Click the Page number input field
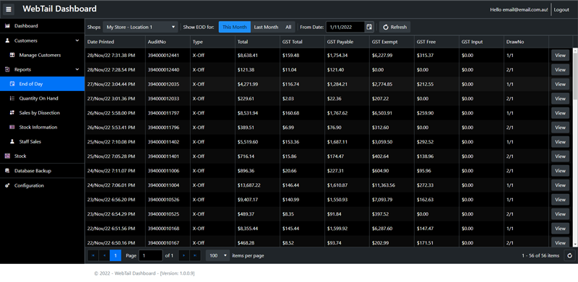The image size is (578, 282). tap(150, 255)
